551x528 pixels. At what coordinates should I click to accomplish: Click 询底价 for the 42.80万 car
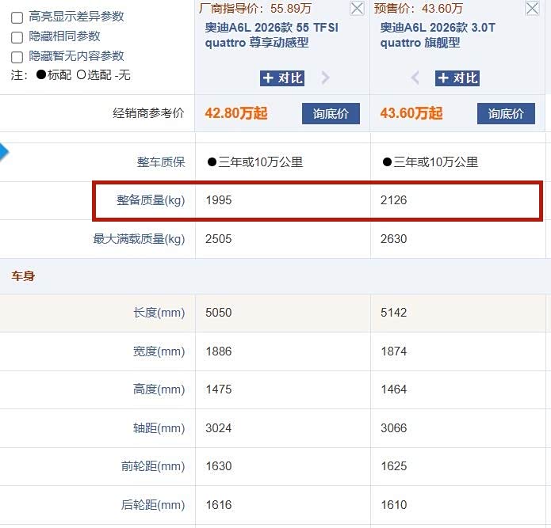(x=331, y=113)
